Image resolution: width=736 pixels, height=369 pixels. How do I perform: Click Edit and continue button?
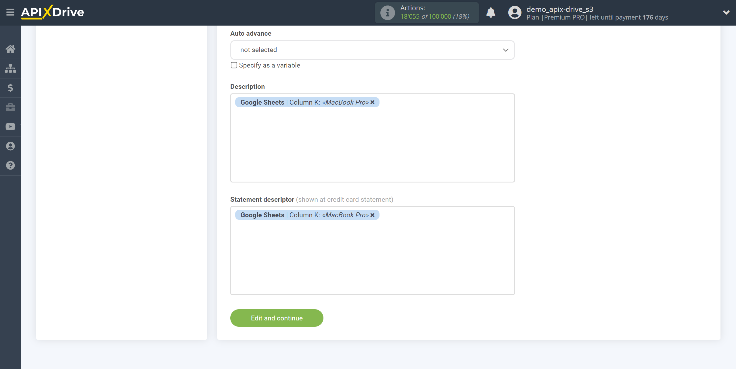[277, 318]
